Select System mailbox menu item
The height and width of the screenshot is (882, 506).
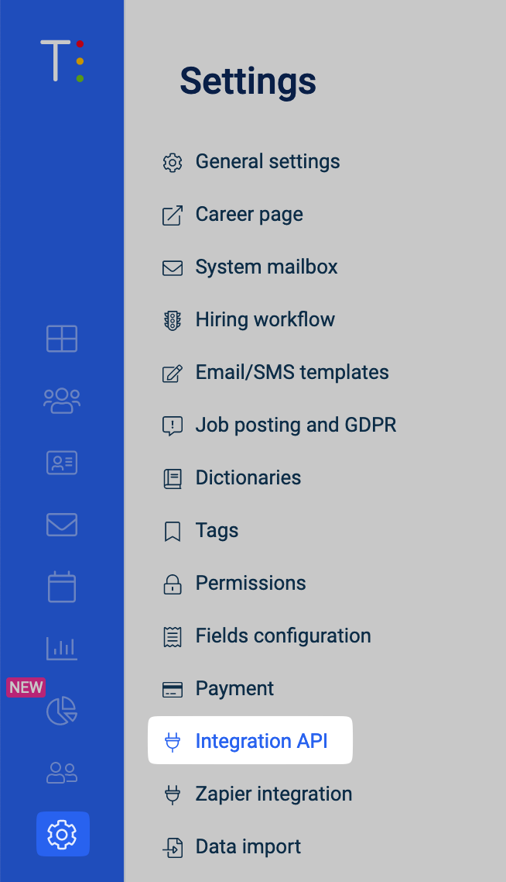[266, 267]
